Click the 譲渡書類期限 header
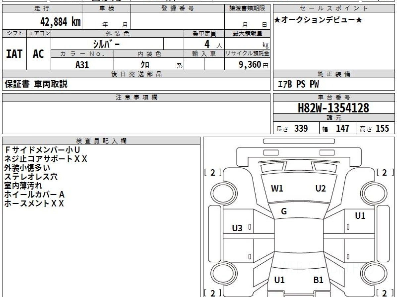The image size is (397, 297). [247, 9]
